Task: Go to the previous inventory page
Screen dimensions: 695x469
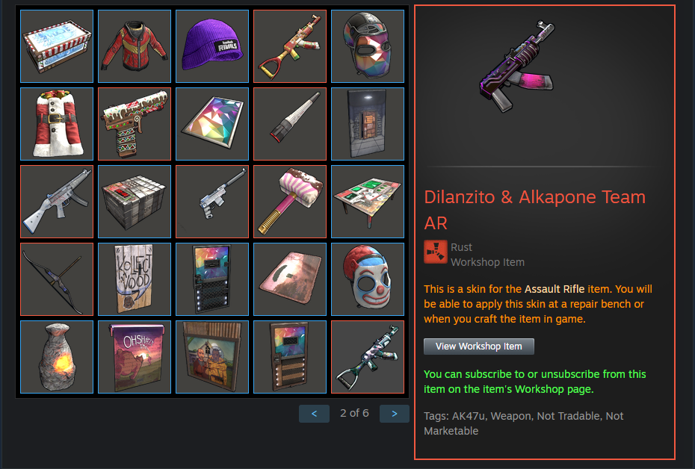Action: [x=315, y=414]
